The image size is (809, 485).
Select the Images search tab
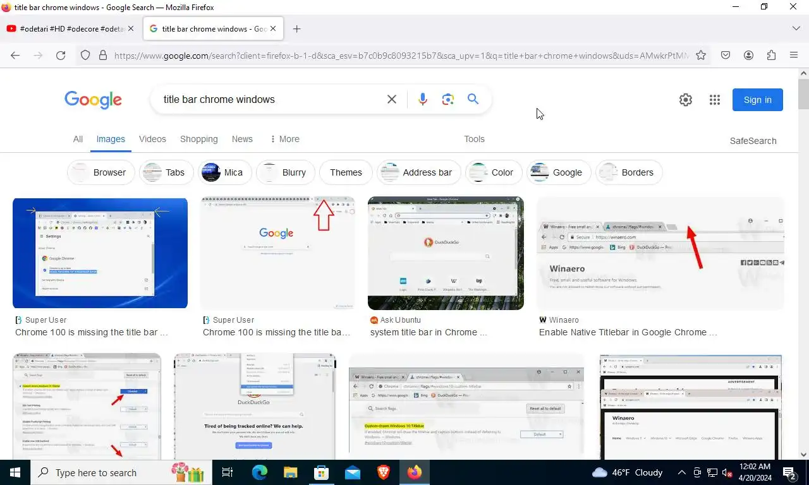tap(111, 139)
